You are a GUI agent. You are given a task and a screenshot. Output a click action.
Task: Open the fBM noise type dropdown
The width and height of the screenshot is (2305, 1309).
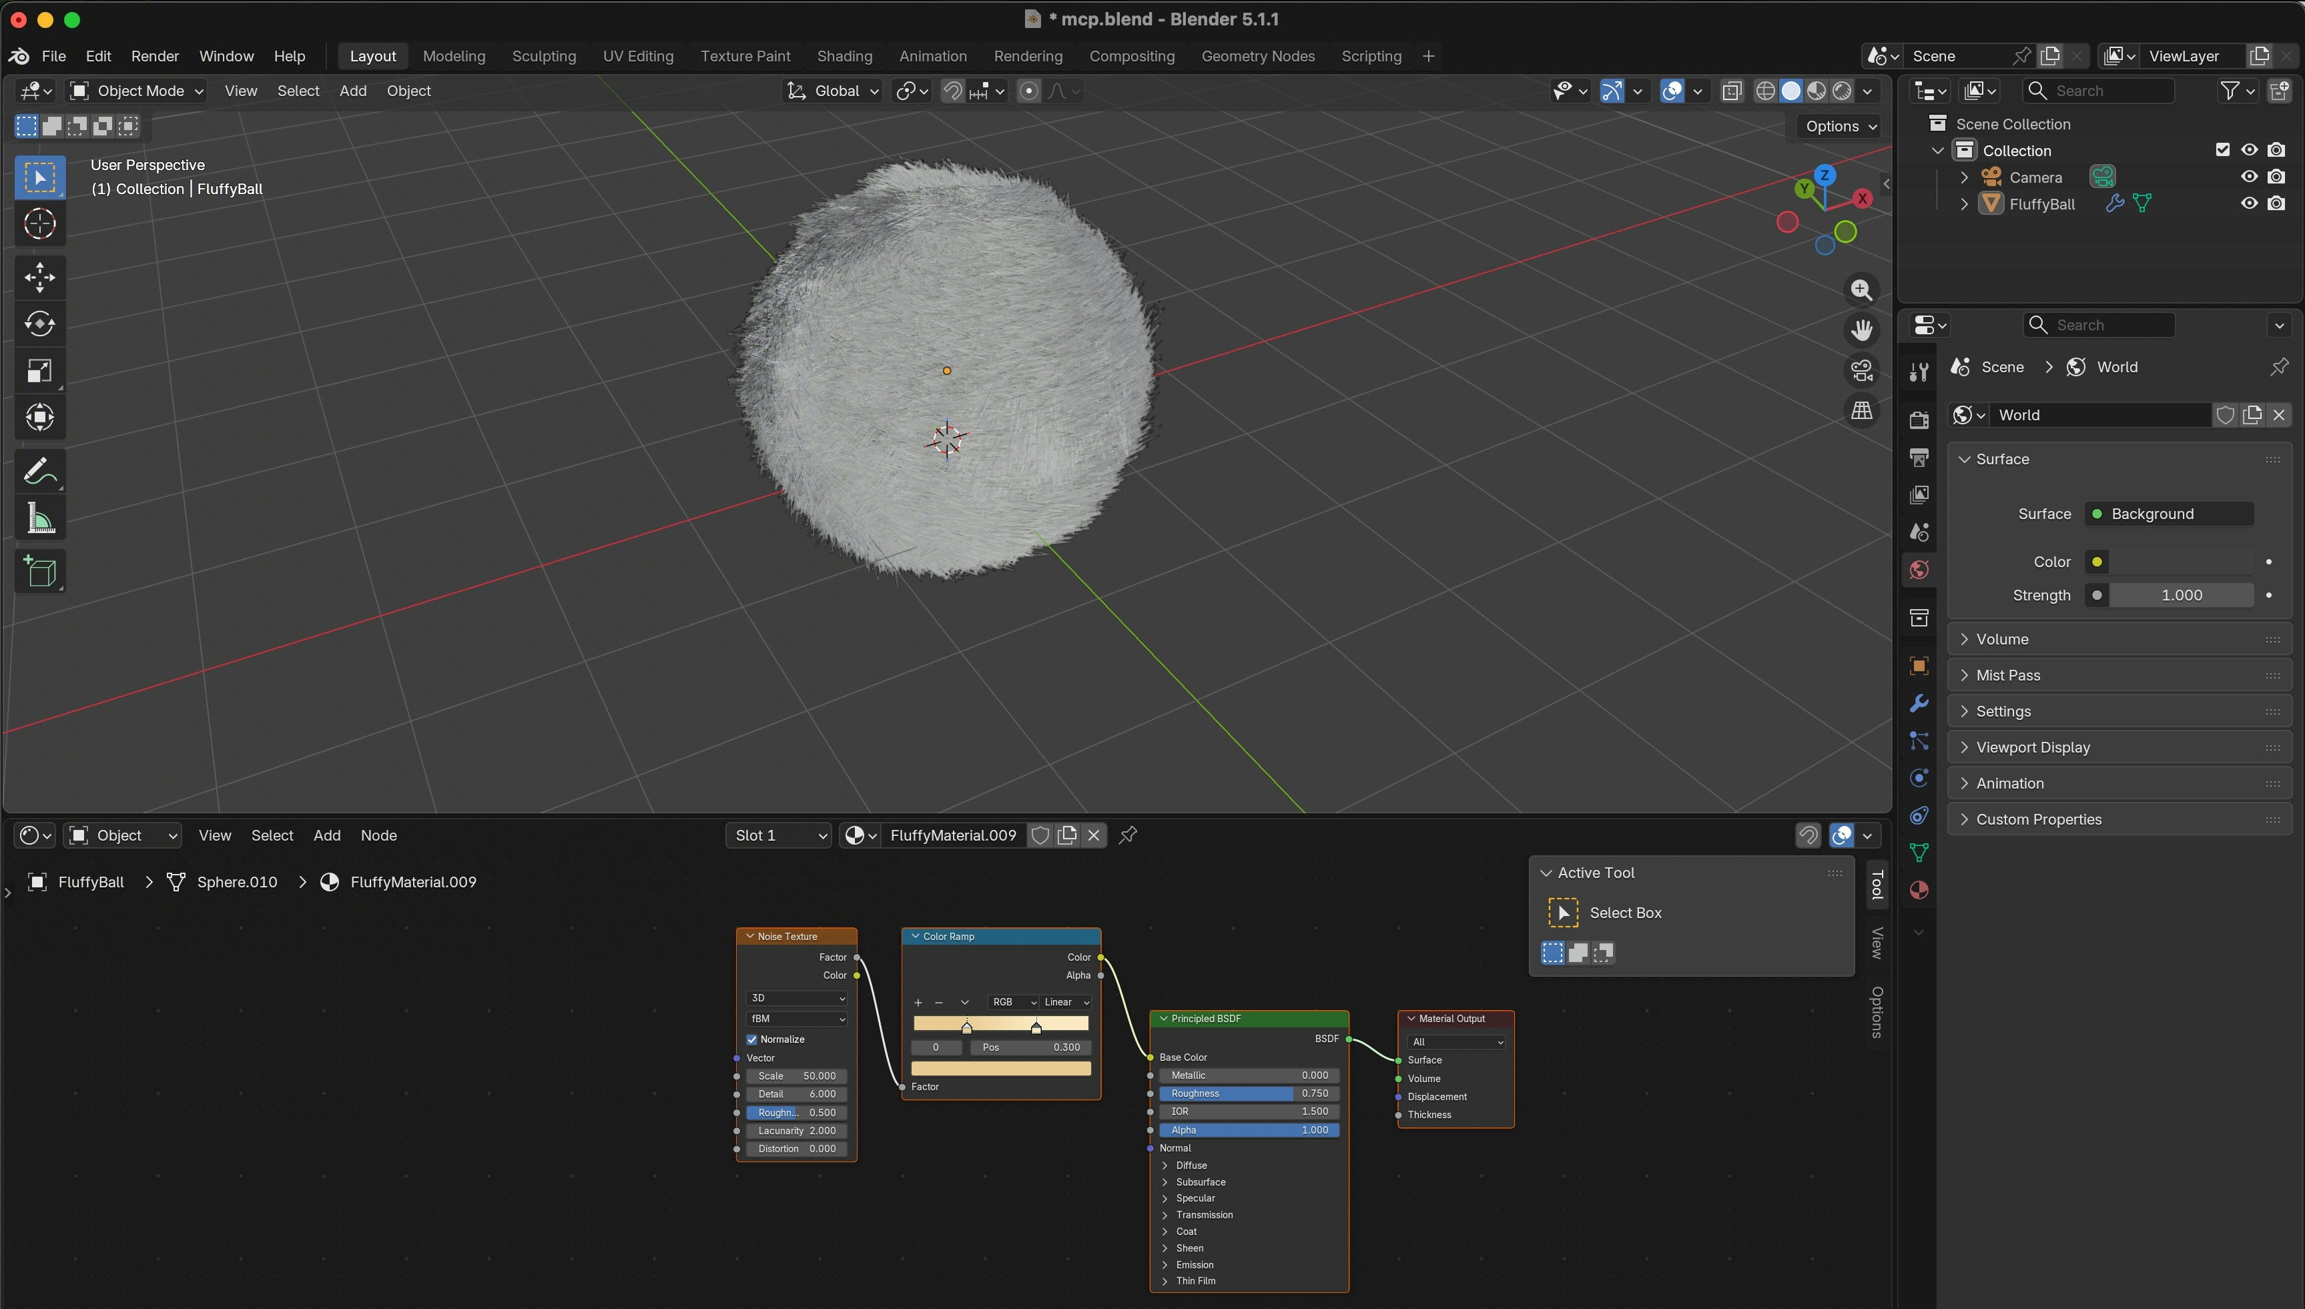coord(797,1019)
